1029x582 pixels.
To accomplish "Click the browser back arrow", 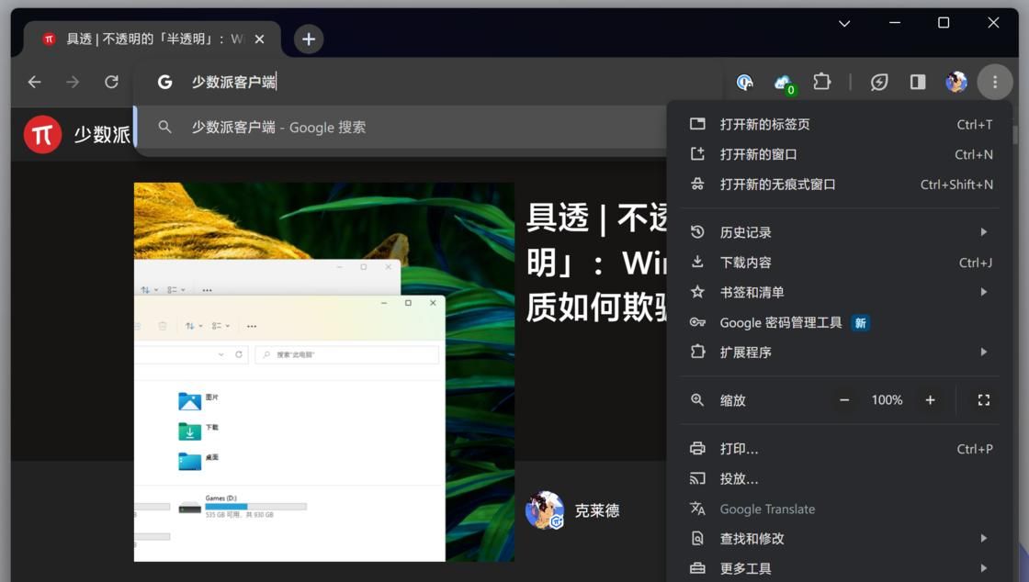I will pyautogui.click(x=34, y=82).
